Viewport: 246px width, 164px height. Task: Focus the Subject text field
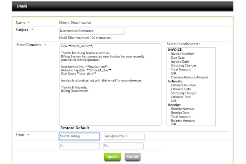91,31
